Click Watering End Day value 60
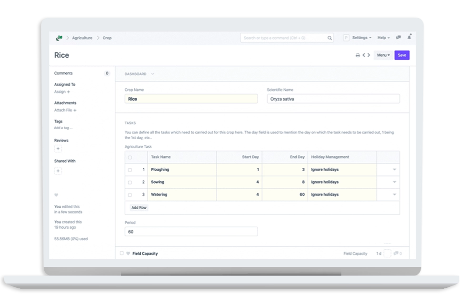The width and height of the screenshot is (460, 295). pos(285,194)
